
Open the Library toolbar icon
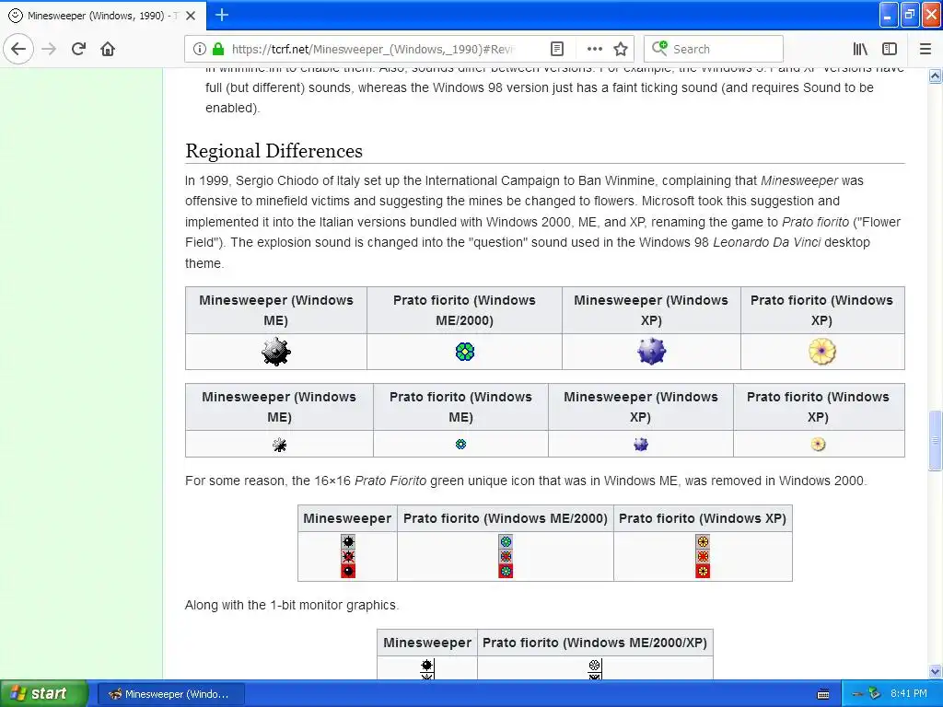(860, 49)
